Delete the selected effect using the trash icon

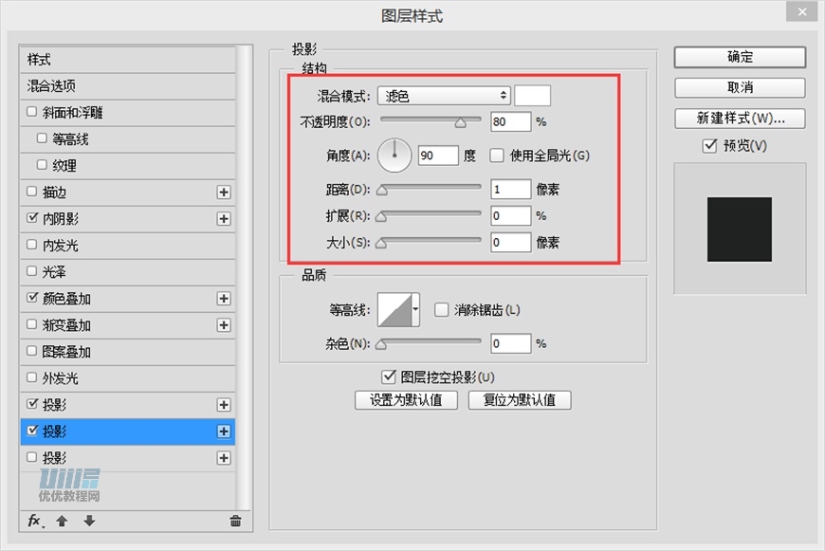236,521
